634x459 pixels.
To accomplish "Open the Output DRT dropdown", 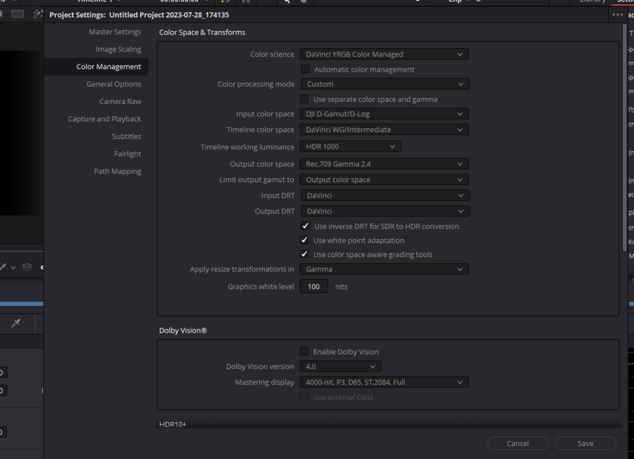I will pyautogui.click(x=385, y=211).
